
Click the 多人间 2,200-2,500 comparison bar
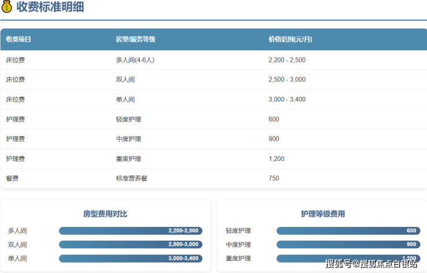pyautogui.click(x=130, y=231)
